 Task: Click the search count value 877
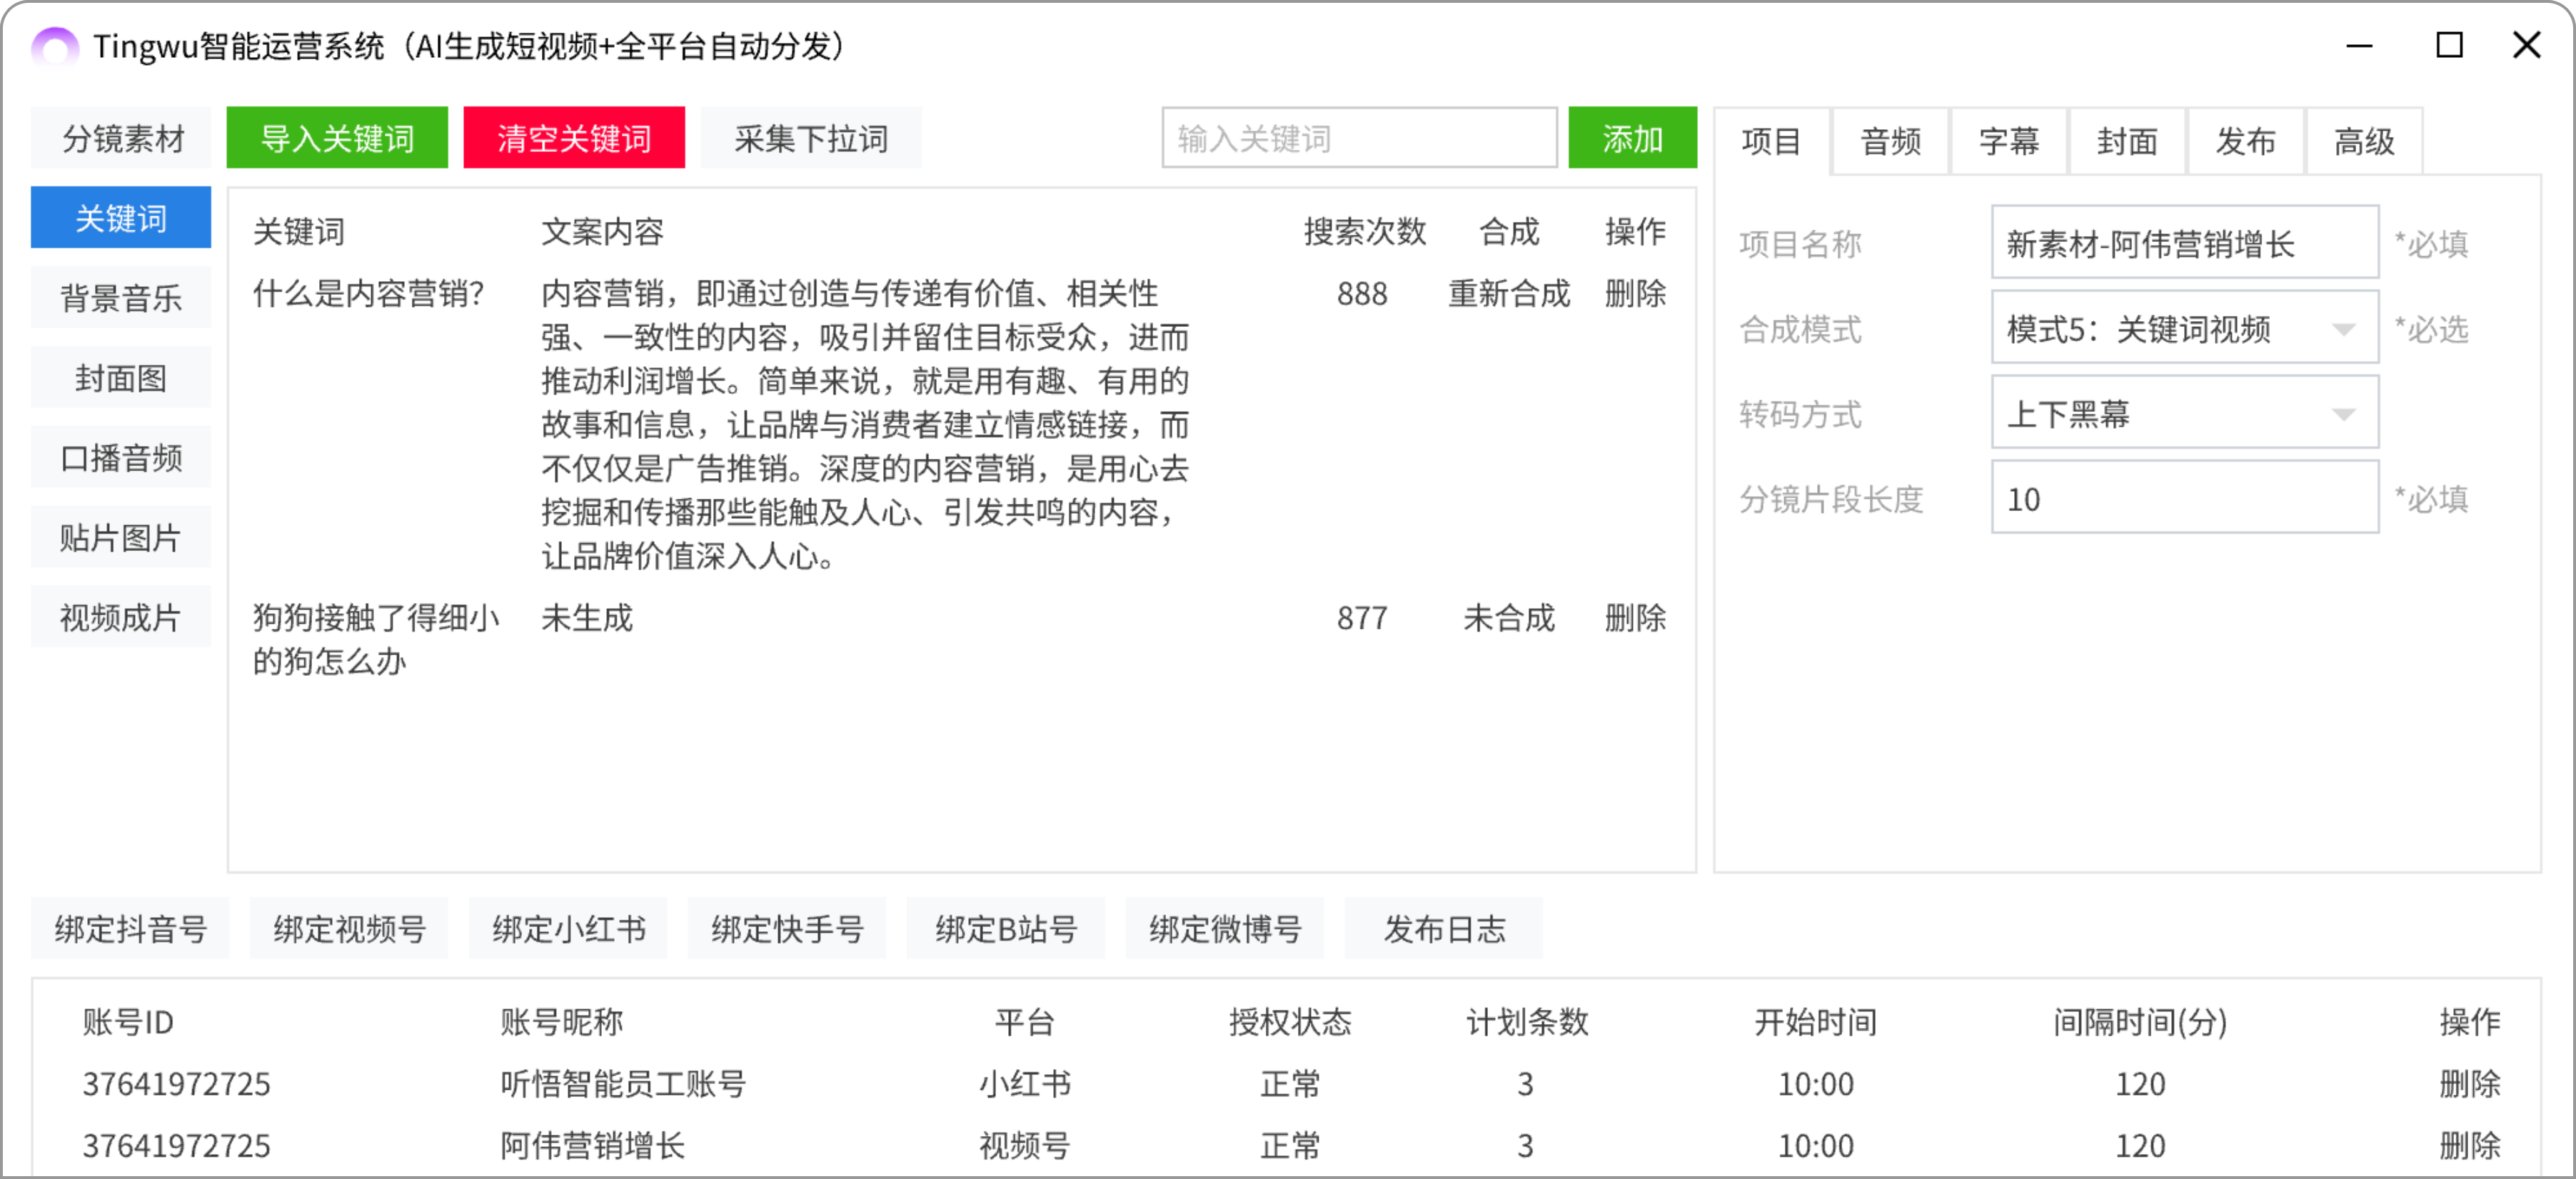1362,618
